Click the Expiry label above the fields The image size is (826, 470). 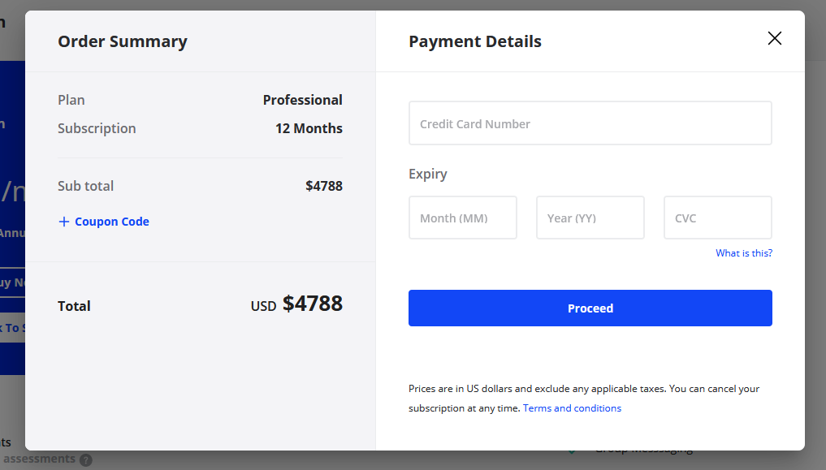[428, 174]
